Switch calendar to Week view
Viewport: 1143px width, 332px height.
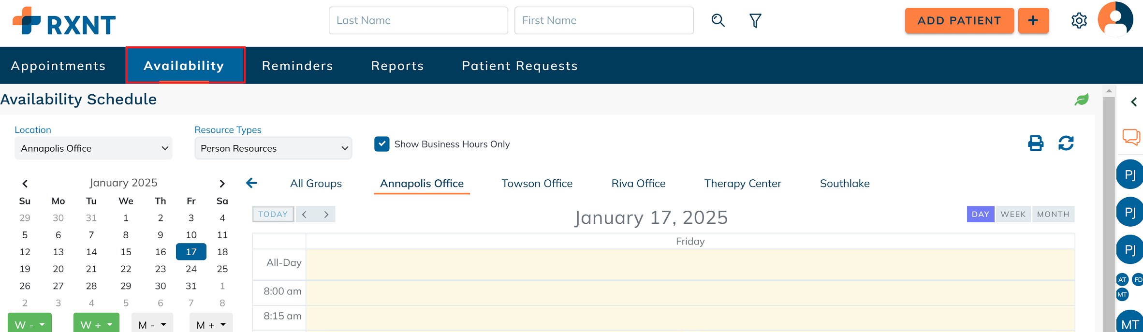[1013, 214]
